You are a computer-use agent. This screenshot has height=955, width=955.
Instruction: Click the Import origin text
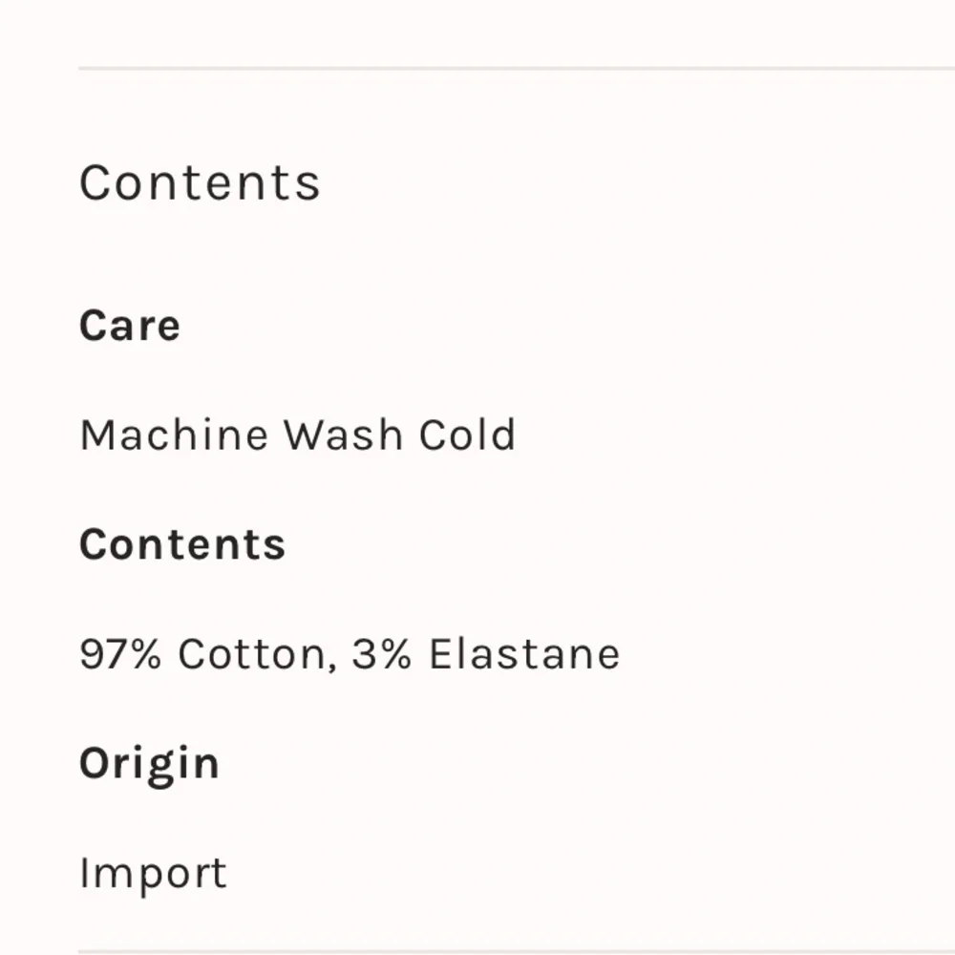coord(153,873)
